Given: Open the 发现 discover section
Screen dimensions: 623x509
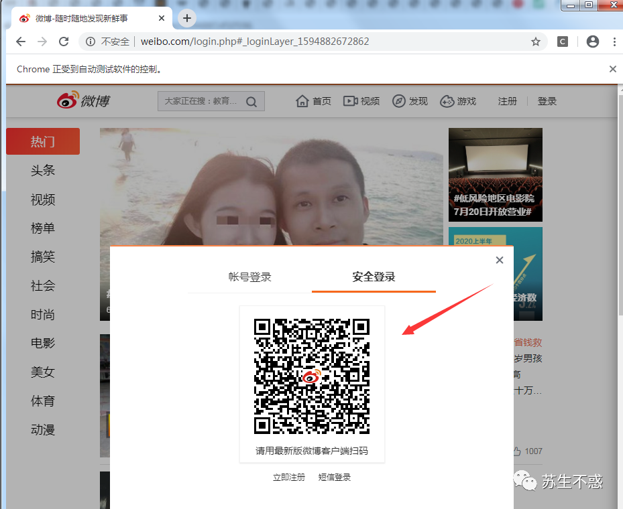Looking at the screenshot, I should pyautogui.click(x=410, y=101).
